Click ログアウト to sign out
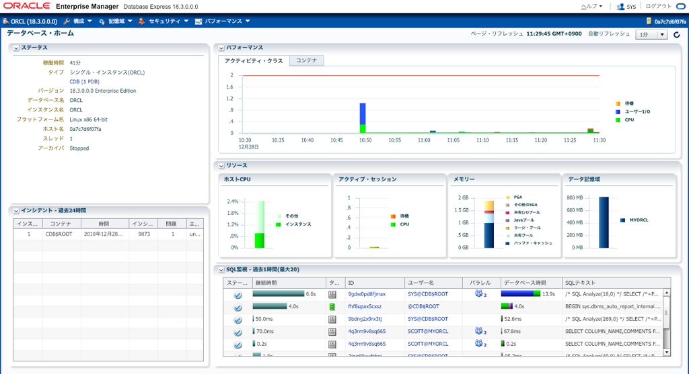Screen dimensions: 689x374 click(x=658, y=7)
